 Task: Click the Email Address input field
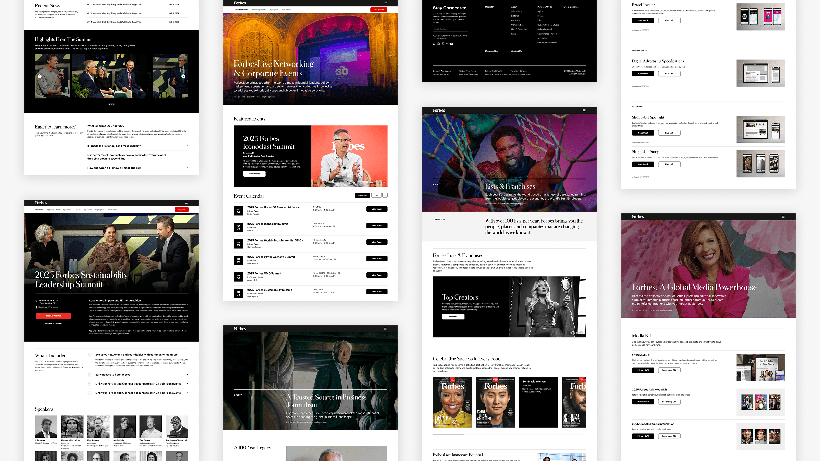[x=450, y=29]
